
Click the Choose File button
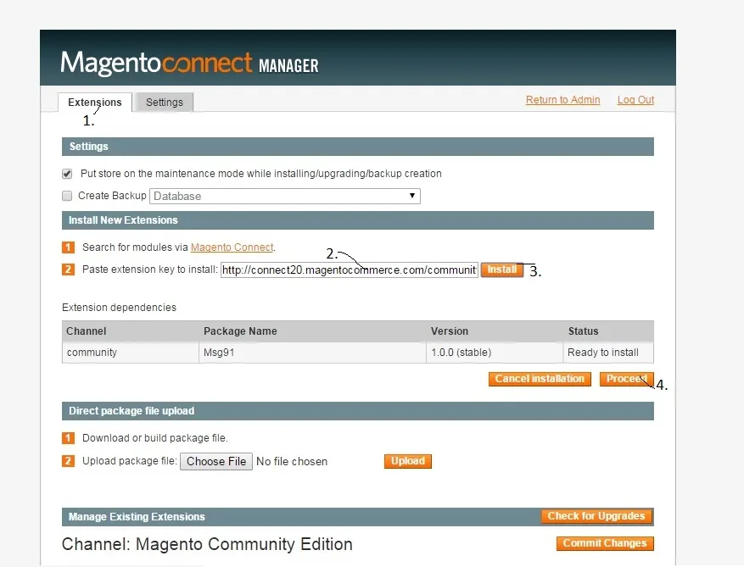(216, 461)
